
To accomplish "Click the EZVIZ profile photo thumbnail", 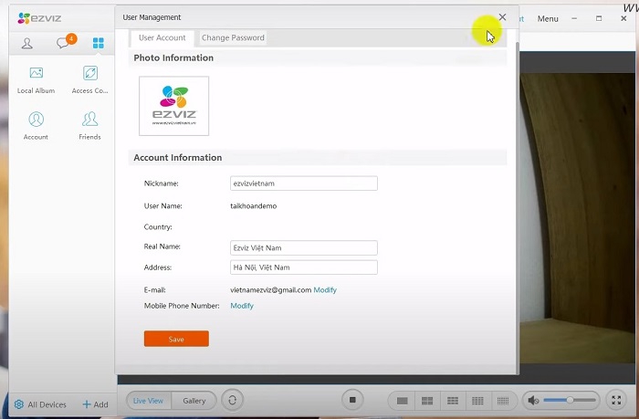I will [174, 106].
